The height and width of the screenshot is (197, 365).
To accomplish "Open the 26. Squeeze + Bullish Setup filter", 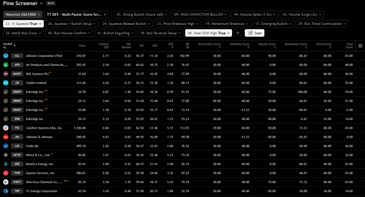I will pos(72,24).
